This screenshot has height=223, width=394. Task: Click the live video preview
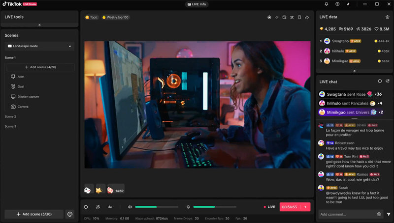[x=197, y=105]
